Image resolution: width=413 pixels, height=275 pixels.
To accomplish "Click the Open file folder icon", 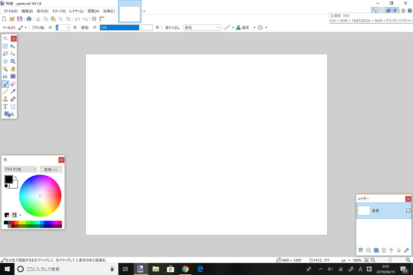I will (x=12, y=19).
